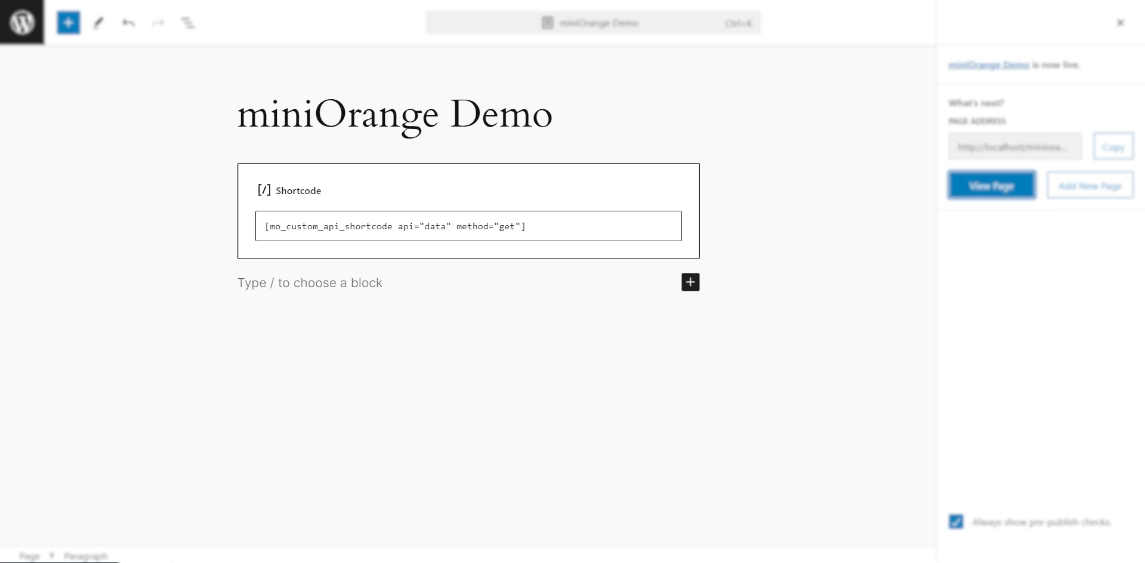Screen dimensions: 1145x563
Task: Close the publish panel
Action: (x=1120, y=23)
